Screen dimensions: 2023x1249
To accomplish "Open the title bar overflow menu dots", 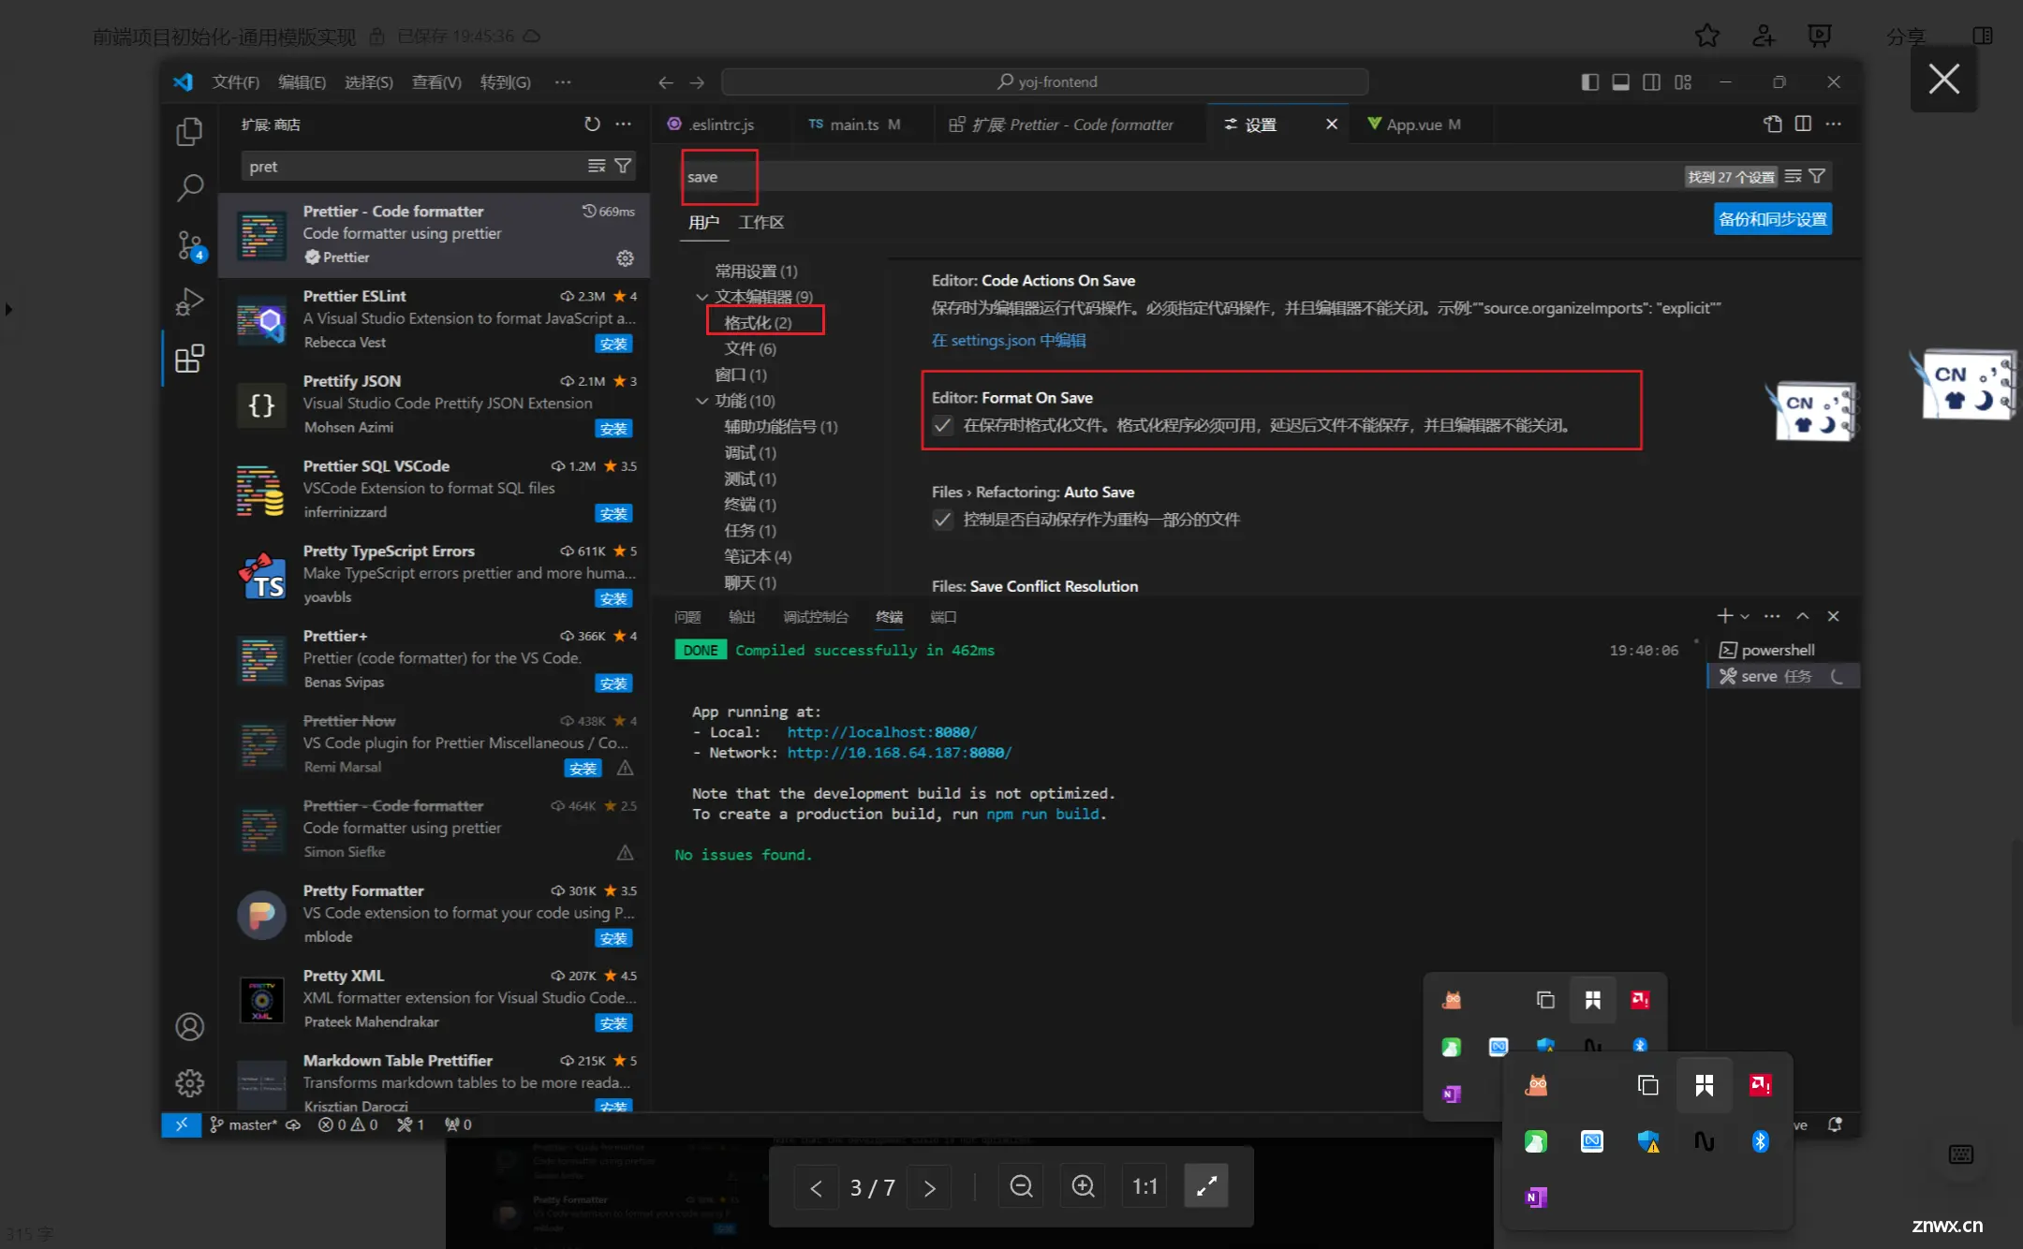I will click(562, 82).
